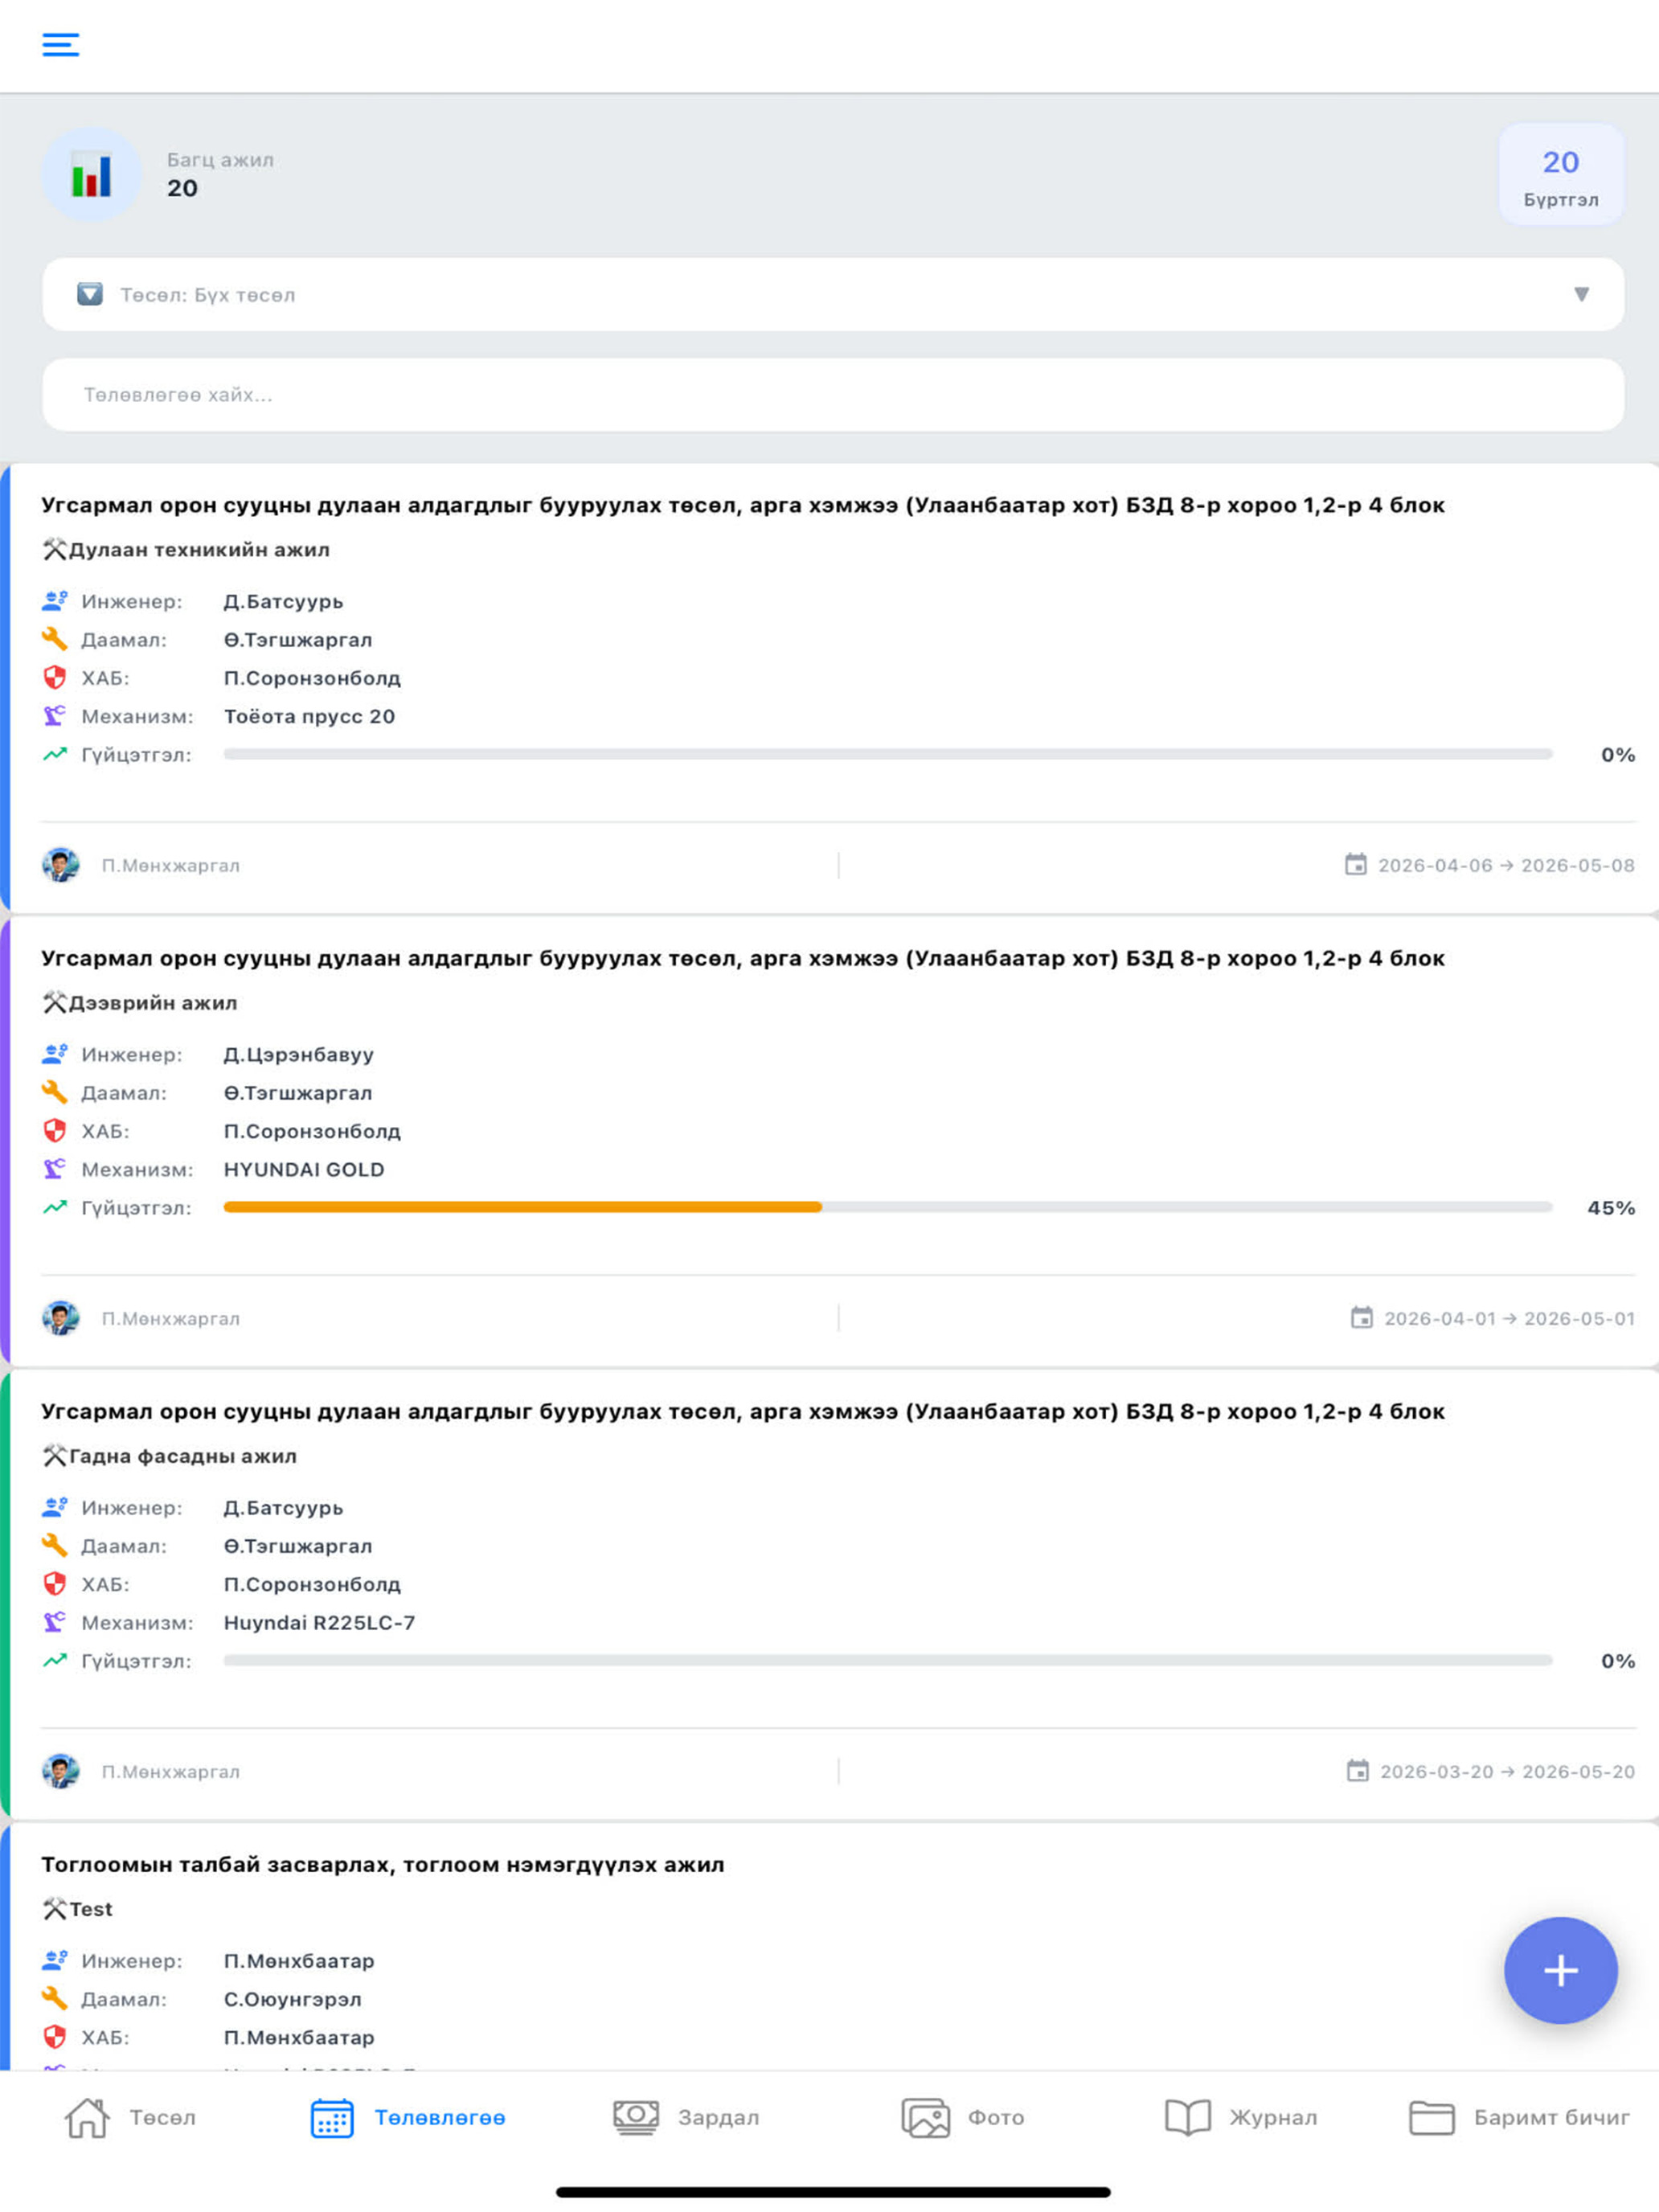Click the bar chart statistics icon
The height and width of the screenshot is (2212, 1659).
point(91,175)
